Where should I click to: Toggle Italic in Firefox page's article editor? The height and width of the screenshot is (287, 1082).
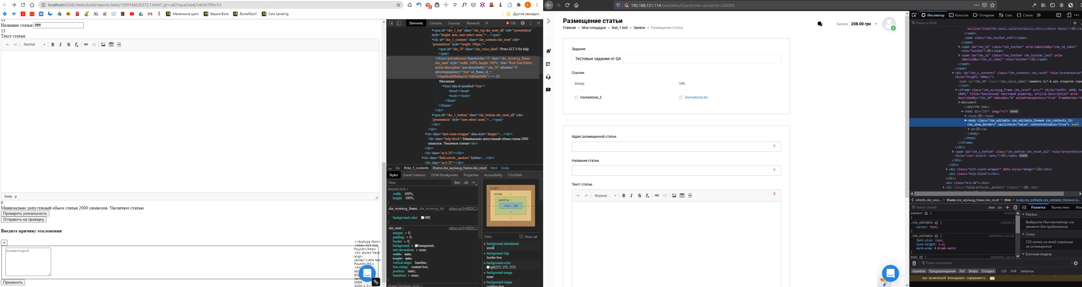pyautogui.click(x=631, y=196)
